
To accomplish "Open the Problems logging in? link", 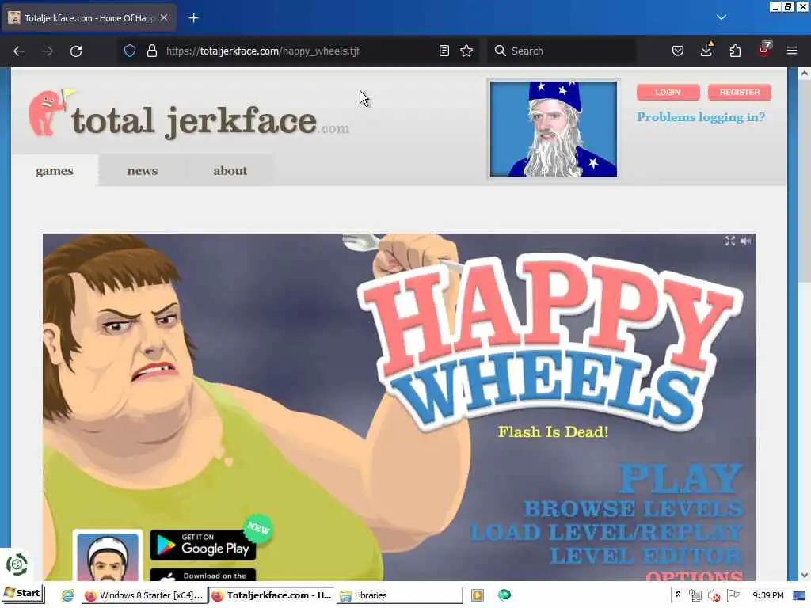I will click(701, 117).
